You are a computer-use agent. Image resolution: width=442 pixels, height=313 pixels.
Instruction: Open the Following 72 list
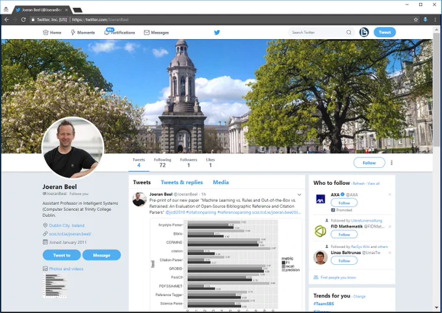(x=162, y=163)
